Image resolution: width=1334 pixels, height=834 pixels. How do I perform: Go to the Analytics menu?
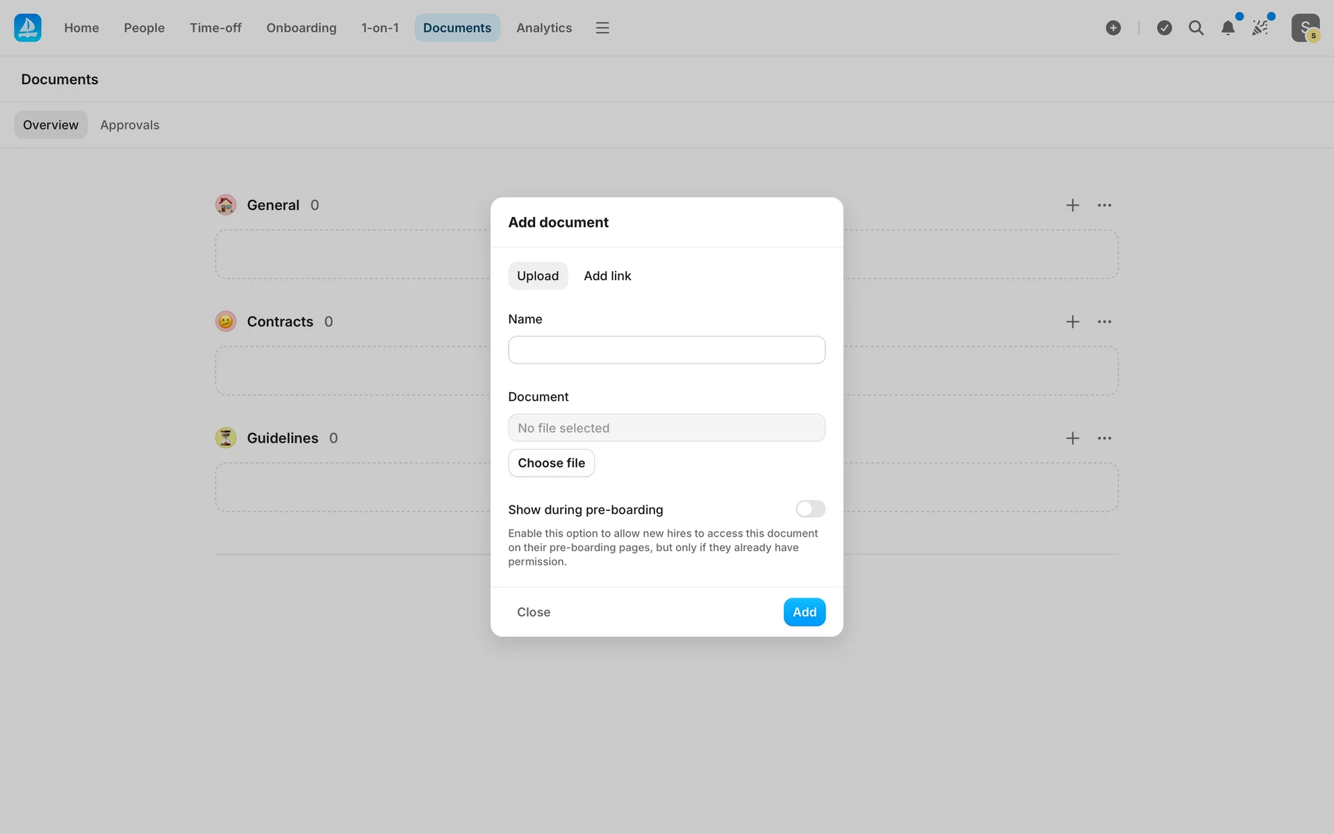[x=544, y=28]
